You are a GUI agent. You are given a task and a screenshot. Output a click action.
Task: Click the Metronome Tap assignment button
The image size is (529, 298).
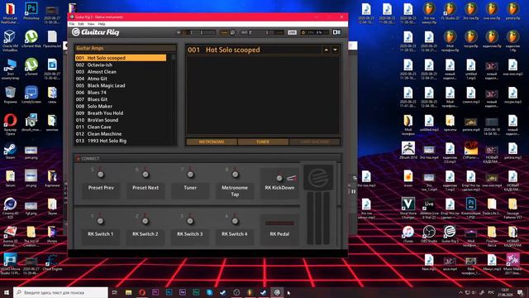coord(235,191)
